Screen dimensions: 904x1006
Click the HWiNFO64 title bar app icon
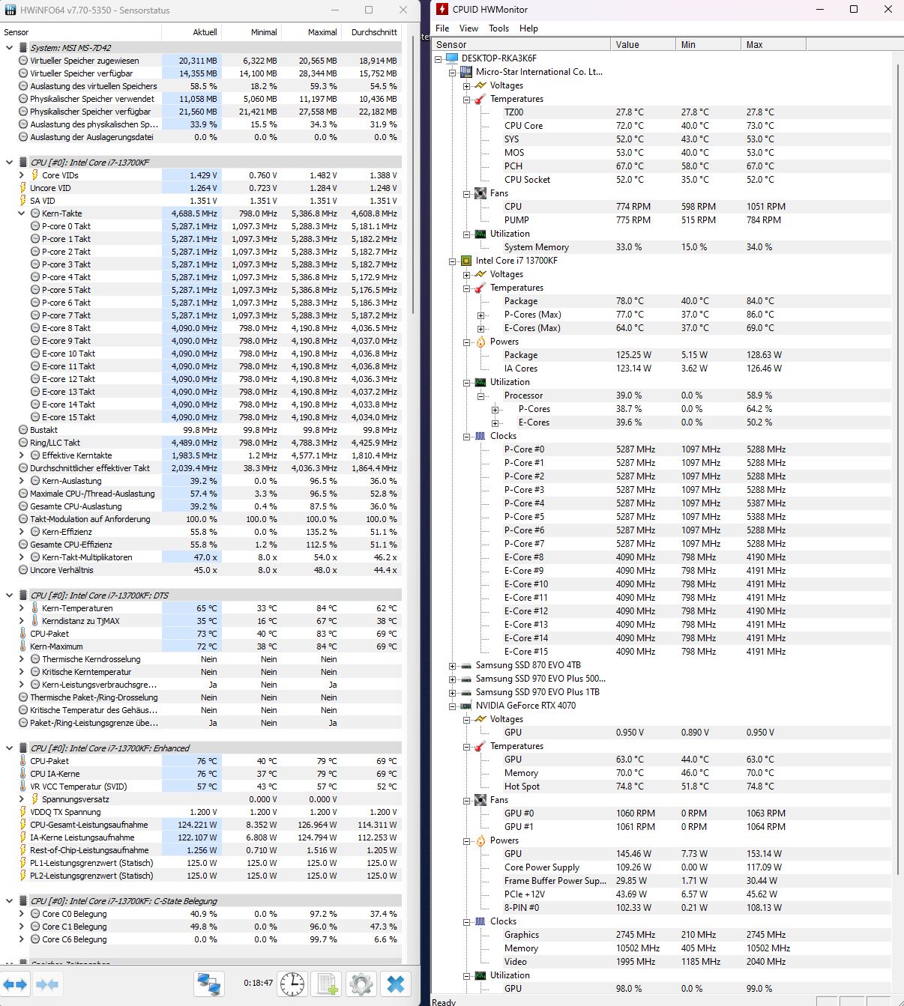(10, 10)
